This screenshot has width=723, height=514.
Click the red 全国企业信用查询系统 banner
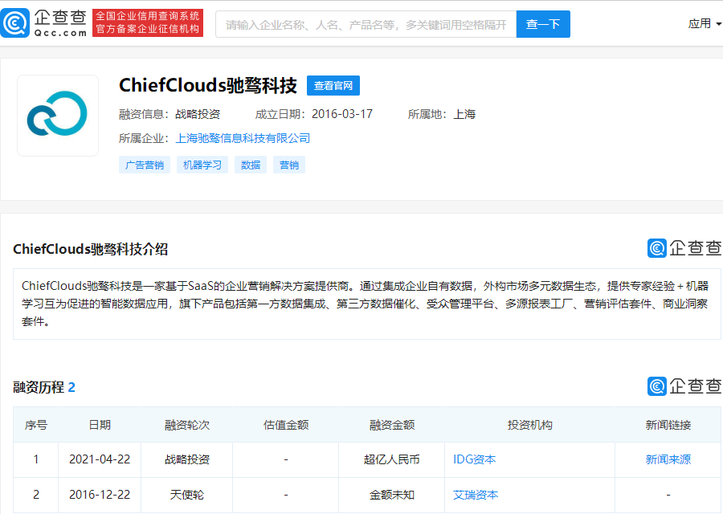(x=148, y=22)
